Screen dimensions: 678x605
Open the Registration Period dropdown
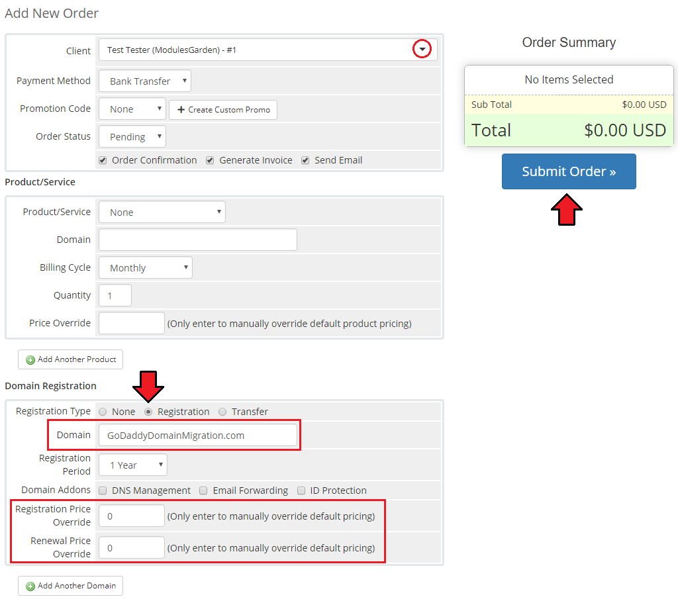click(133, 465)
